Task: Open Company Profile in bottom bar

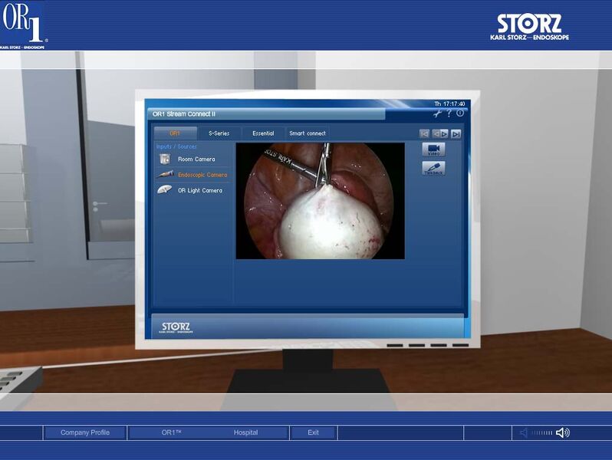Action: pyautogui.click(x=85, y=432)
